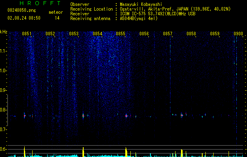Click the 0.6 frequency axis label
Viewport: 247px width, 157px height.
pos(3,149)
